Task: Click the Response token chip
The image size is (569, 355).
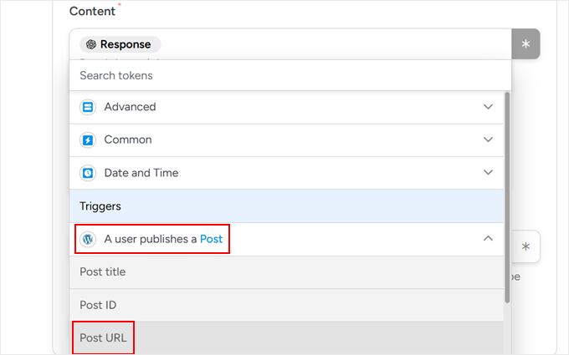Action: pos(120,45)
